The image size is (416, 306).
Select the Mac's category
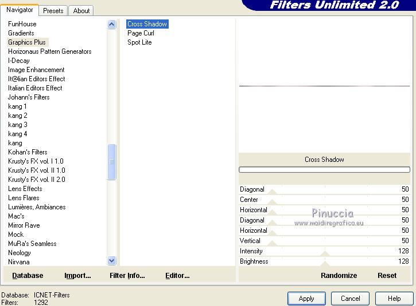[x=16, y=216]
